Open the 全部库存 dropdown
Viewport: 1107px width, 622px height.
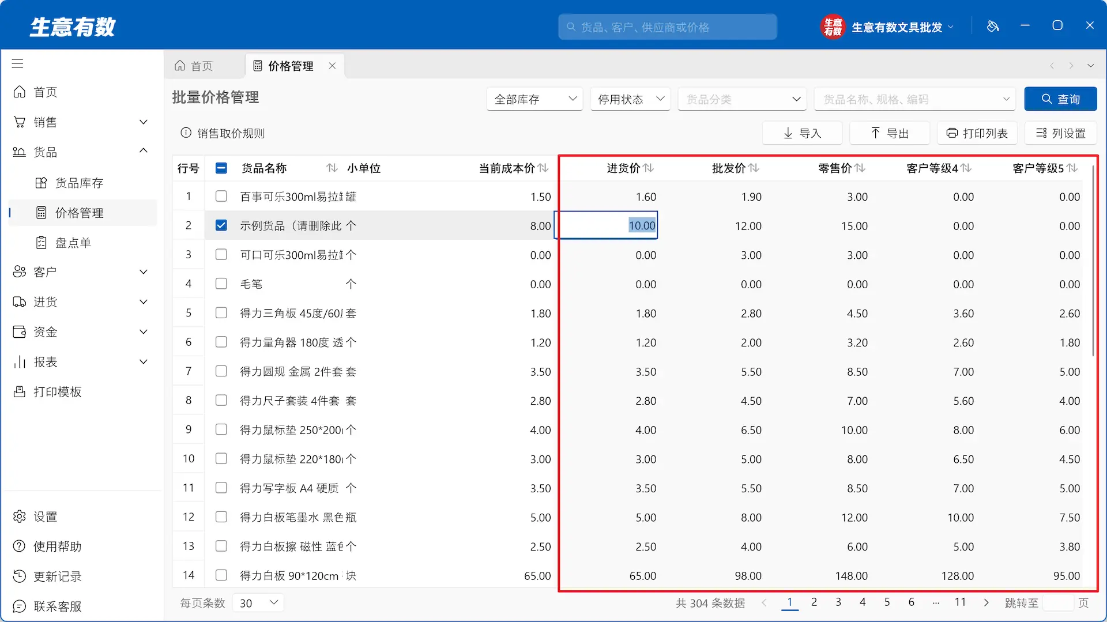point(535,99)
